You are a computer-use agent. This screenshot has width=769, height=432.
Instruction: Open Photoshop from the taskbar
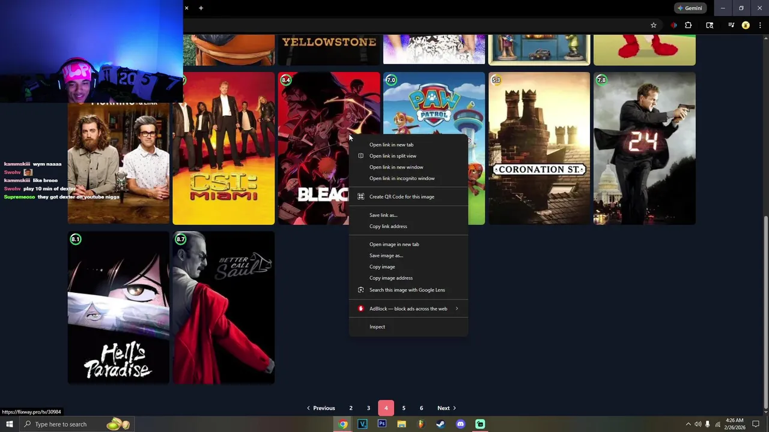tap(382, 424)
